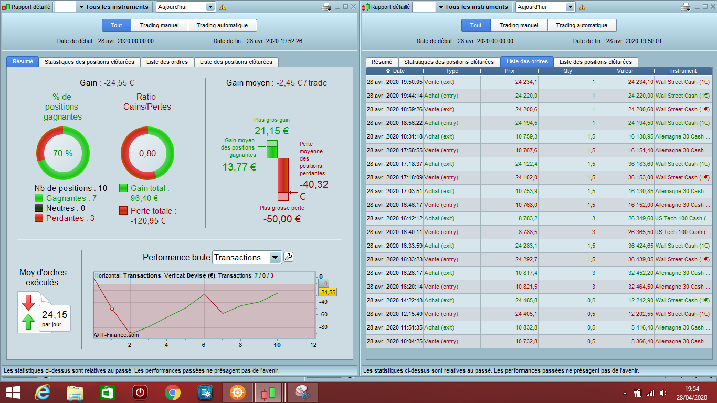The width and height of the screenshot is (717, 403).
Task: Click the candlestick title icon of the left window
Action: click(x=7, y=7)
